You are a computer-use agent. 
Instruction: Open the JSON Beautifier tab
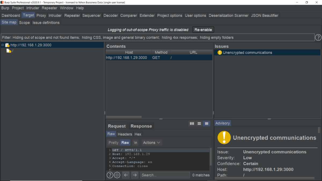[x=265, y=16]
